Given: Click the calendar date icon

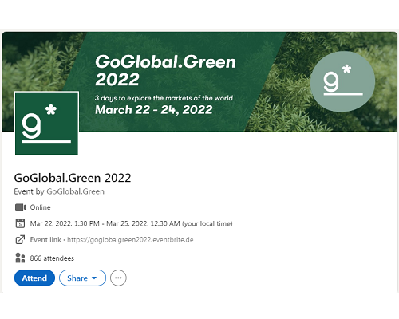Looking at the screenshot, I should [x=20, y=223].
